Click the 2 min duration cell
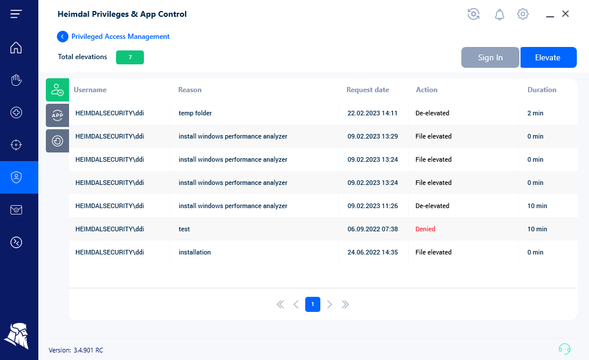 coord(535,113)
